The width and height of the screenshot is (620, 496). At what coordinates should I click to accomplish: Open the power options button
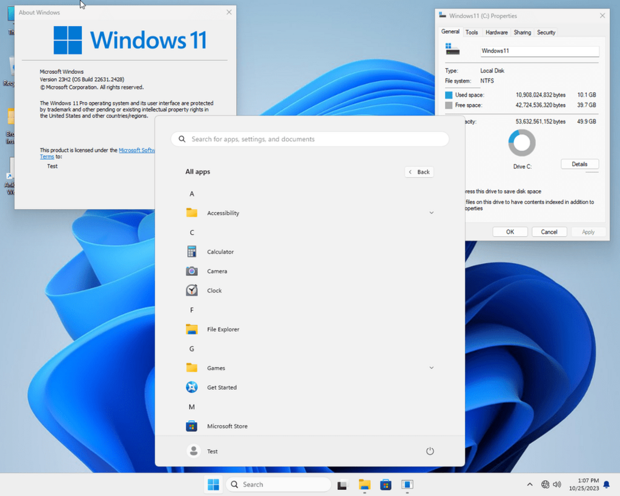coord(430,451)
